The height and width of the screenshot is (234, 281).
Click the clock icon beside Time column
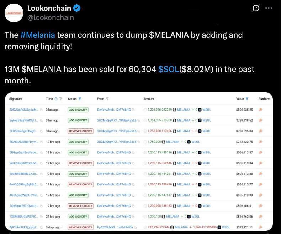point(56,99)
